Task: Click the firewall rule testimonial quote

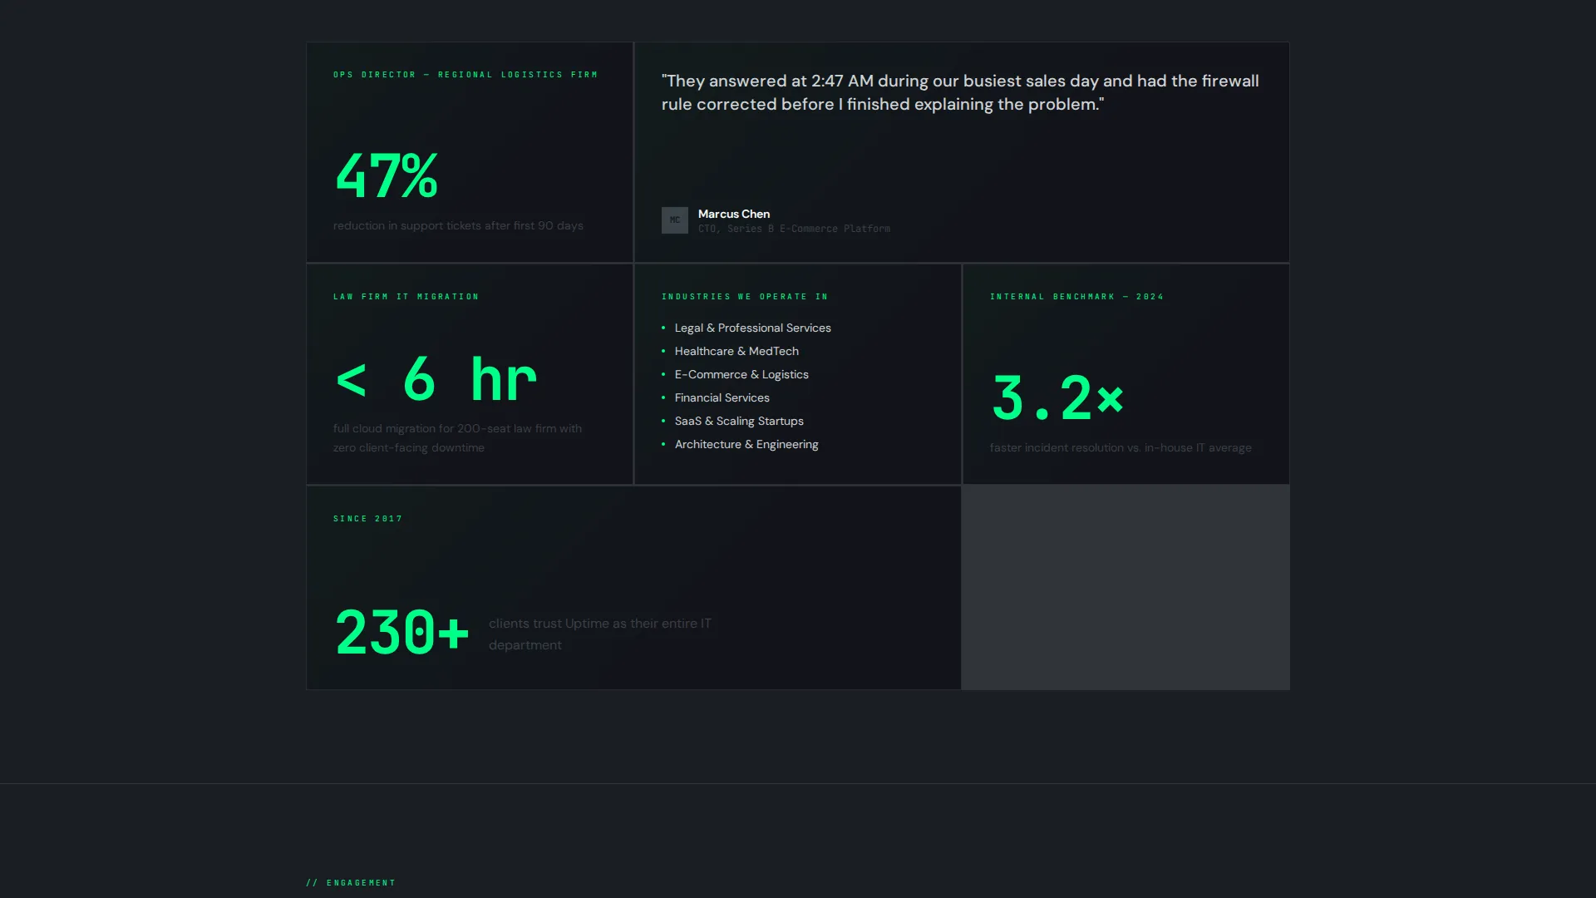Action: click(x=960, y=92)
